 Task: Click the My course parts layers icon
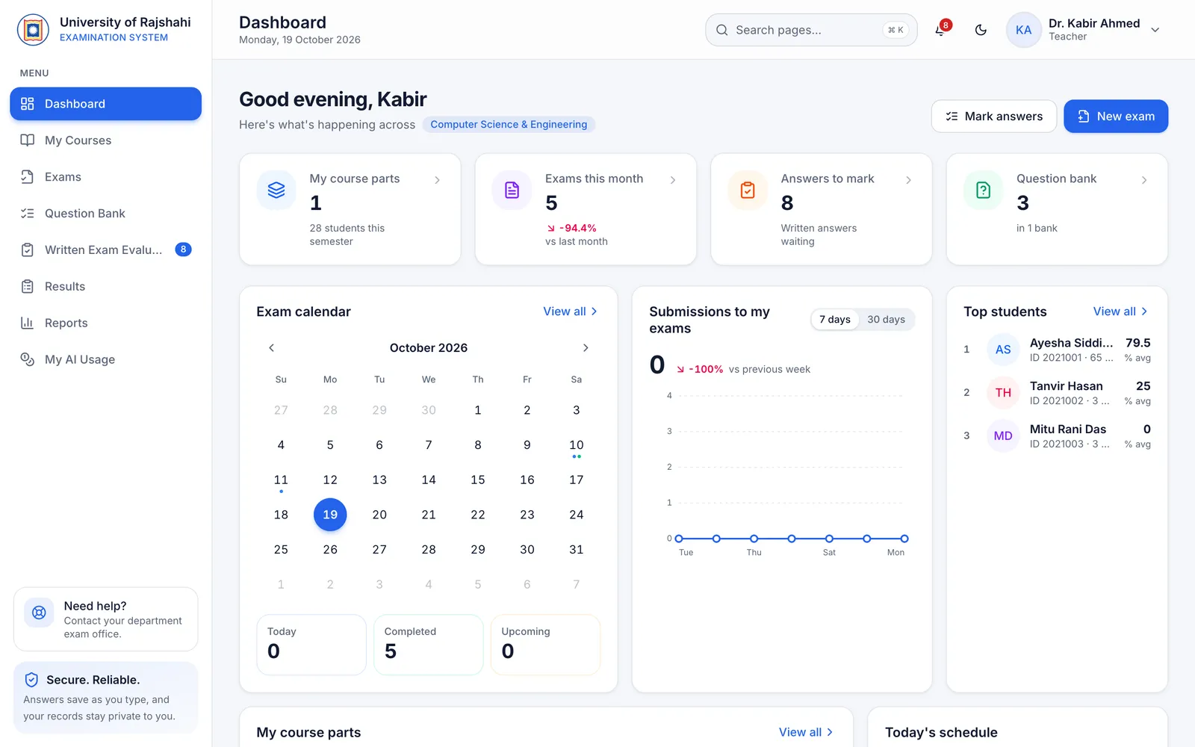(276, 190)
